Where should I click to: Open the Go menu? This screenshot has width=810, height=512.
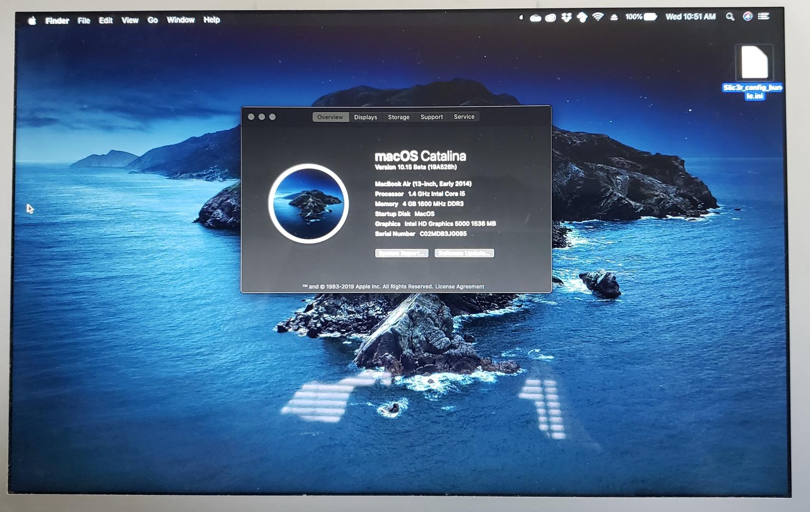coord(153,20)
